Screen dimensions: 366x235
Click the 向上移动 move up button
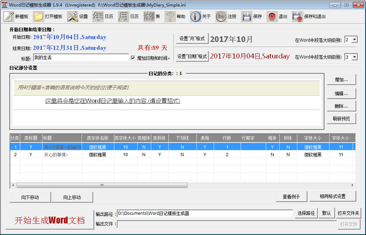click(72, 197)
